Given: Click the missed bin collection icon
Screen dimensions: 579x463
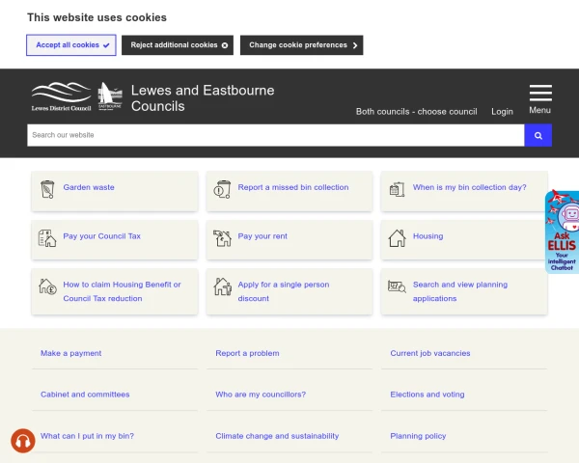Looking at the screenshot, I should click(x=223, y=189).
